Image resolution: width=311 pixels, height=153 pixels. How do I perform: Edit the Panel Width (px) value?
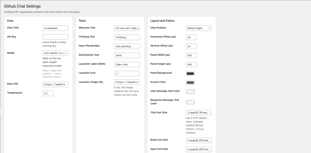coord(191,55)
